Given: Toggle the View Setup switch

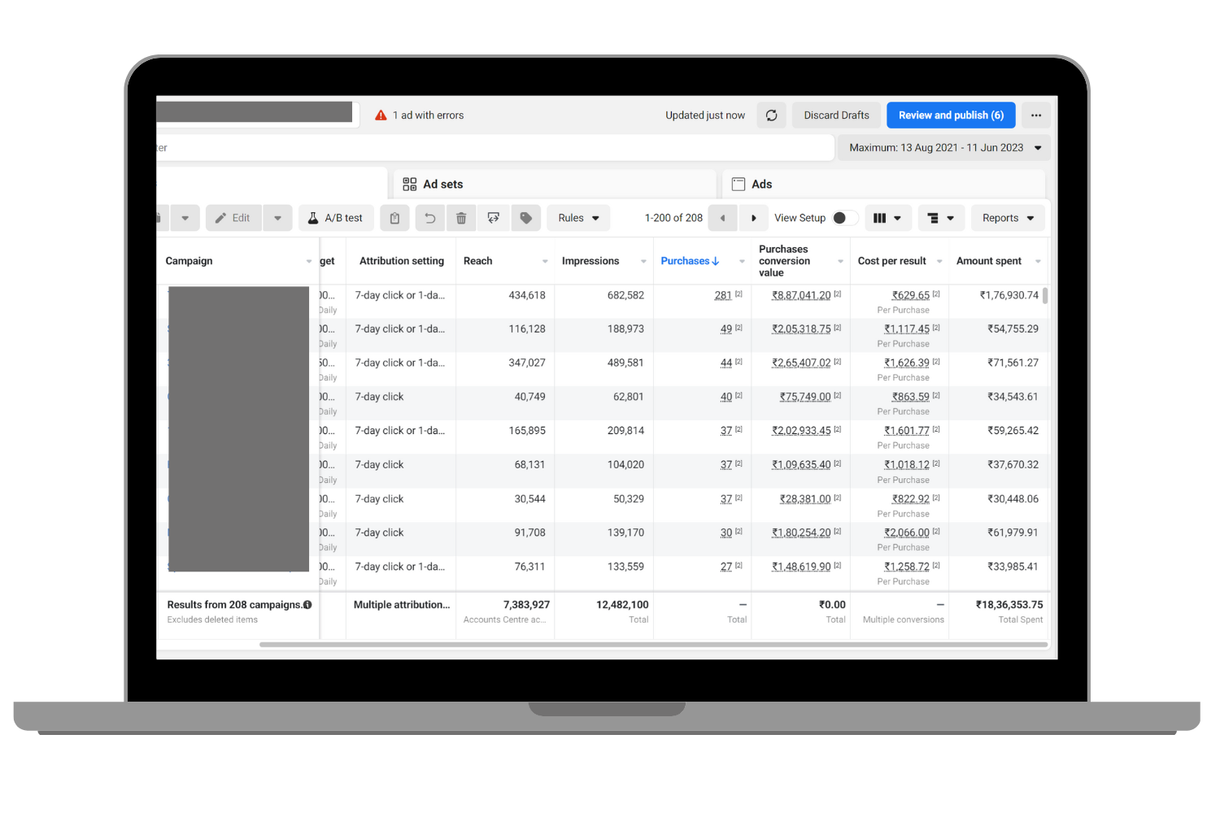Looking at the screenshot, I should tap(843, 218).
